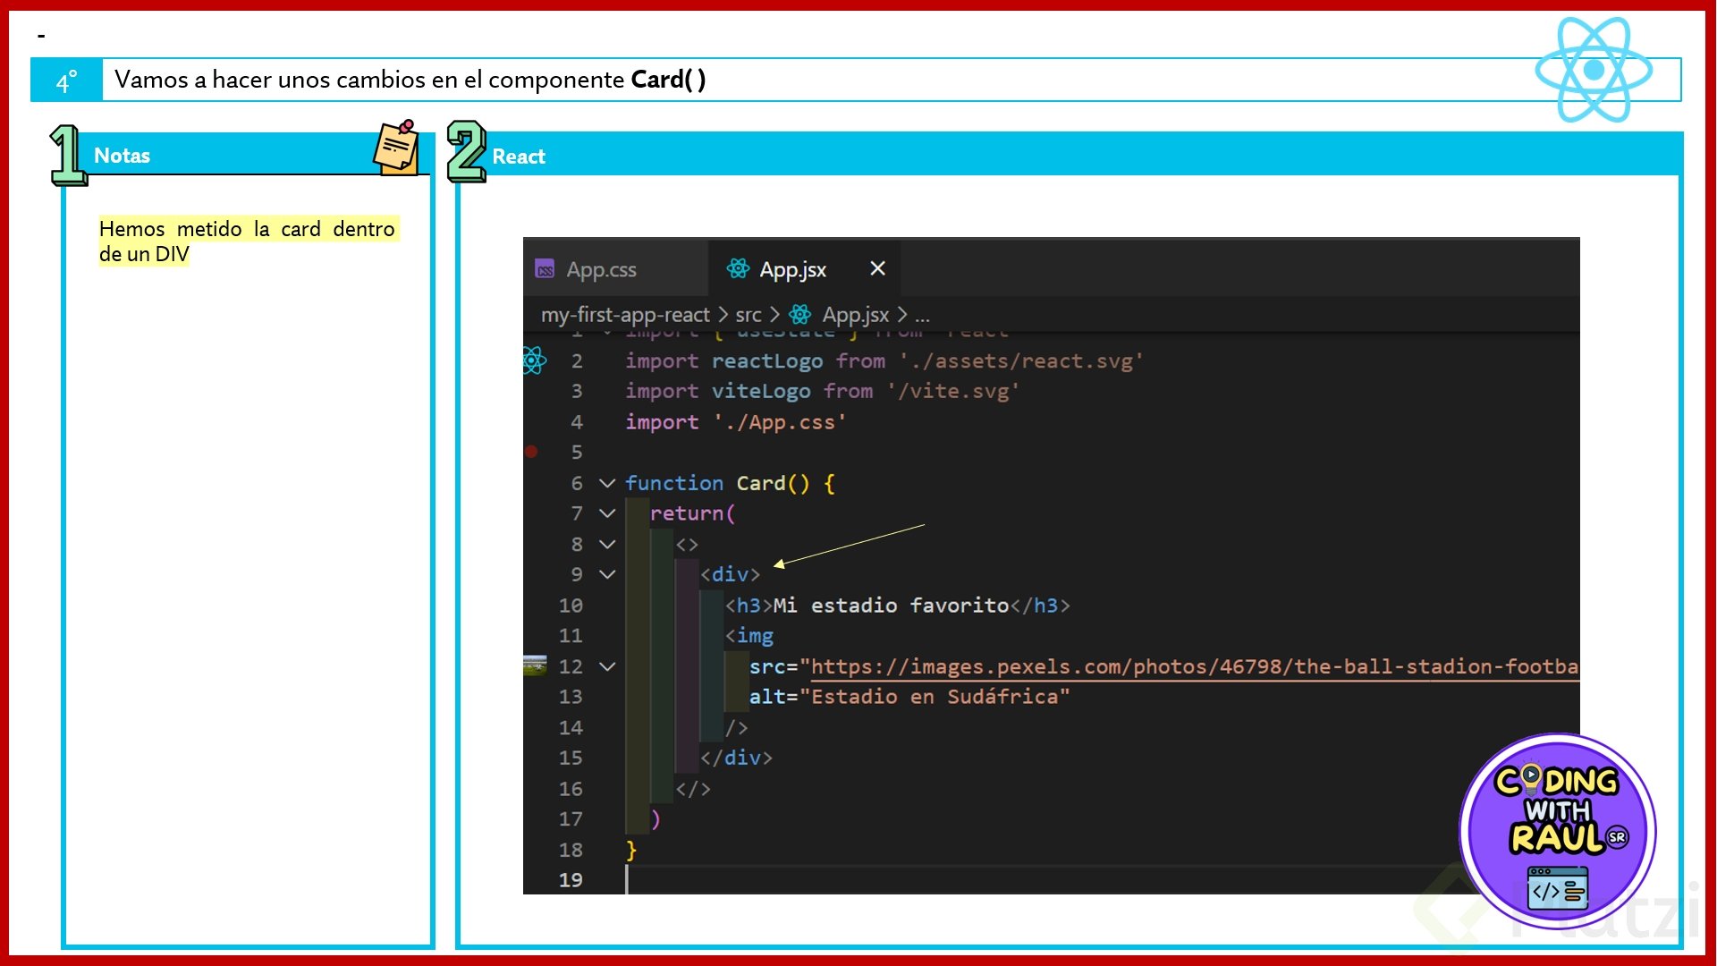
Task: Select the App.jsx editor tab
Action: click(x=792, y=269)
